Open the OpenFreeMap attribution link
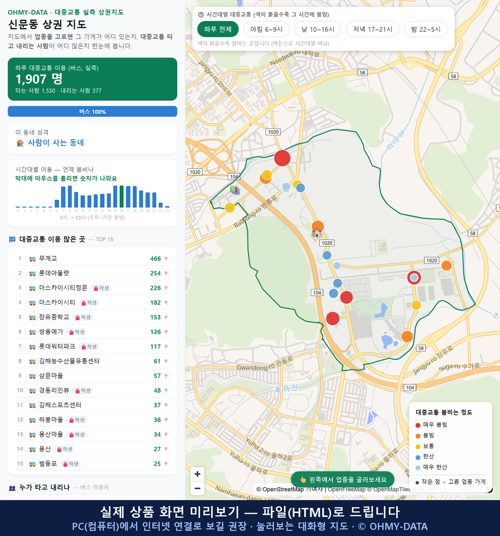The image size is (500, 536). (347, 490)
